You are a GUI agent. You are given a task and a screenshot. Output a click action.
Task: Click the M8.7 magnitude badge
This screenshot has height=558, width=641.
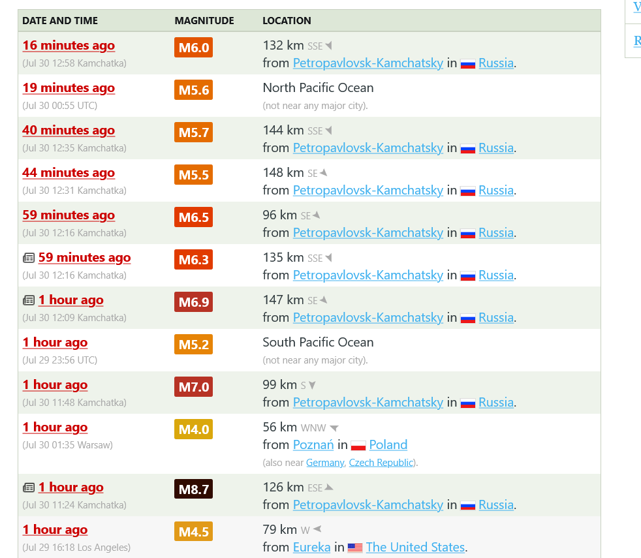point(193,489)
